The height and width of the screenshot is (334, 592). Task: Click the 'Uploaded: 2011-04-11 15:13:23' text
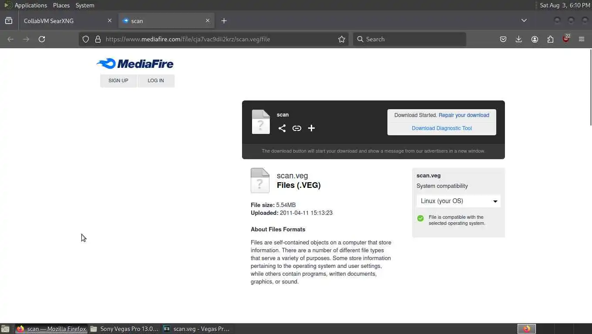[292, 213]
